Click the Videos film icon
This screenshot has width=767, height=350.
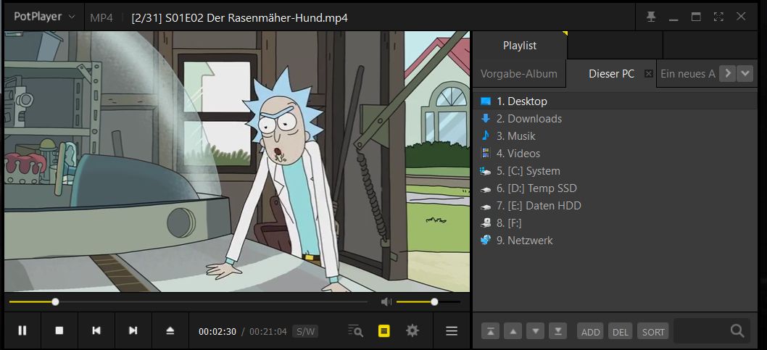pos(485,154)
